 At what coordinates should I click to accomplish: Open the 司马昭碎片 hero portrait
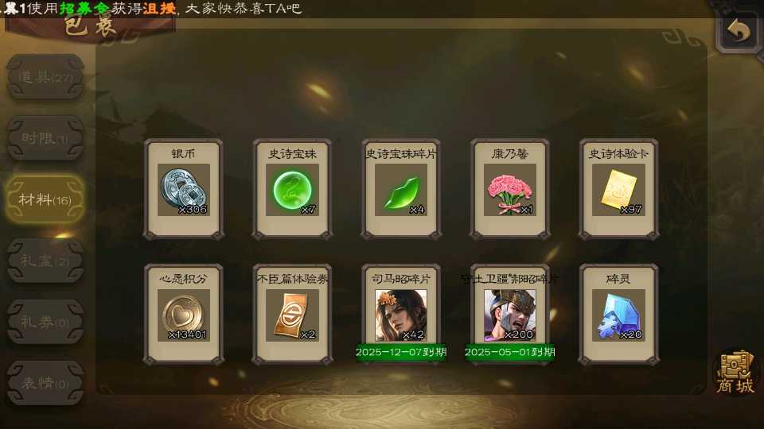401,315
